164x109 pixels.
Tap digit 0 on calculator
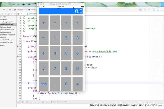click(66, 84)
